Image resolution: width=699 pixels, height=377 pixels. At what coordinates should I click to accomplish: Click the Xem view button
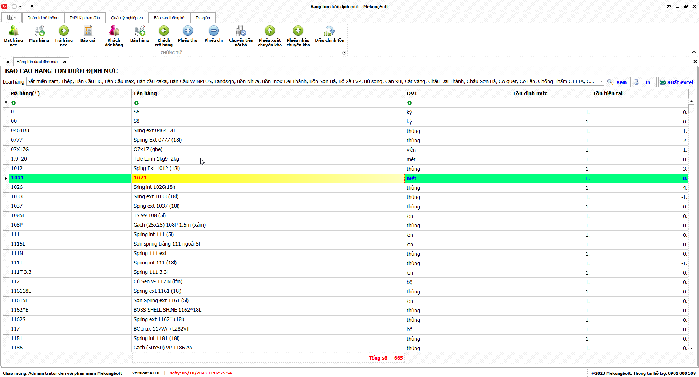(618, 82)
